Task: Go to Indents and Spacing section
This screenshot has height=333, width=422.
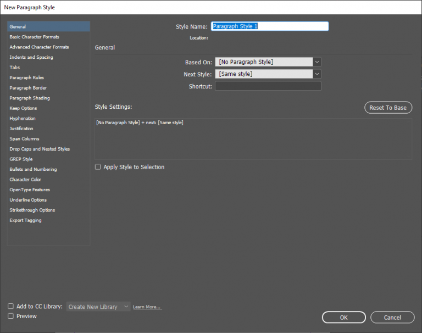Action: (31, 57)
